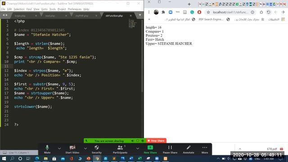Open the More options in Zoom toolbar
Screen dimensions: 288x162
tap(205, 149)
